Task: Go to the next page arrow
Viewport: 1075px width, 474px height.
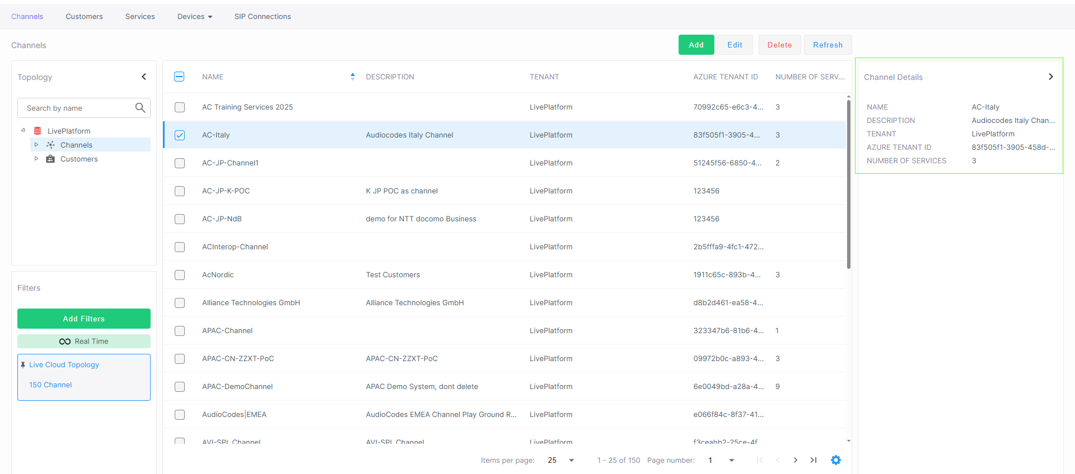Action: (795, 460)
